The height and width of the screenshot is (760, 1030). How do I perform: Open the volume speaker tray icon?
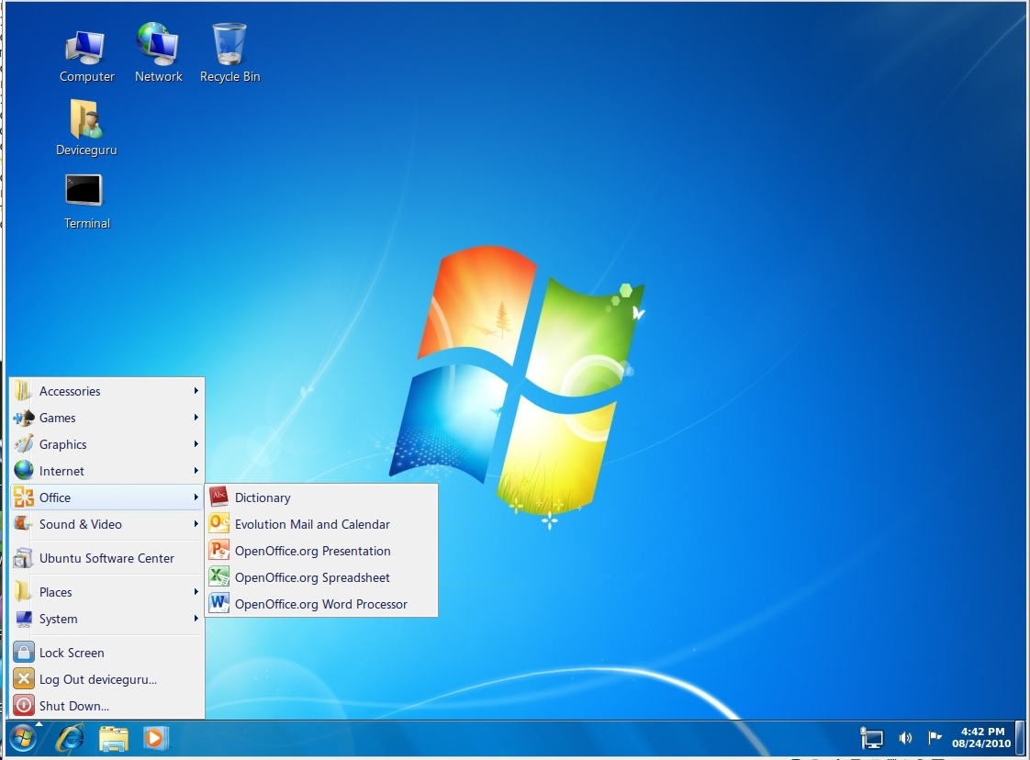(x=905, y=738)
